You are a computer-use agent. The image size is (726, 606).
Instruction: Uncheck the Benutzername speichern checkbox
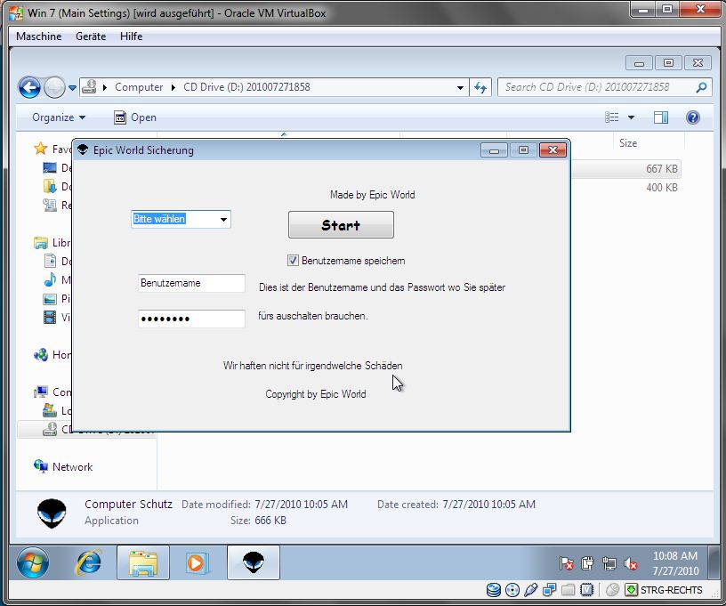point(293,261)
